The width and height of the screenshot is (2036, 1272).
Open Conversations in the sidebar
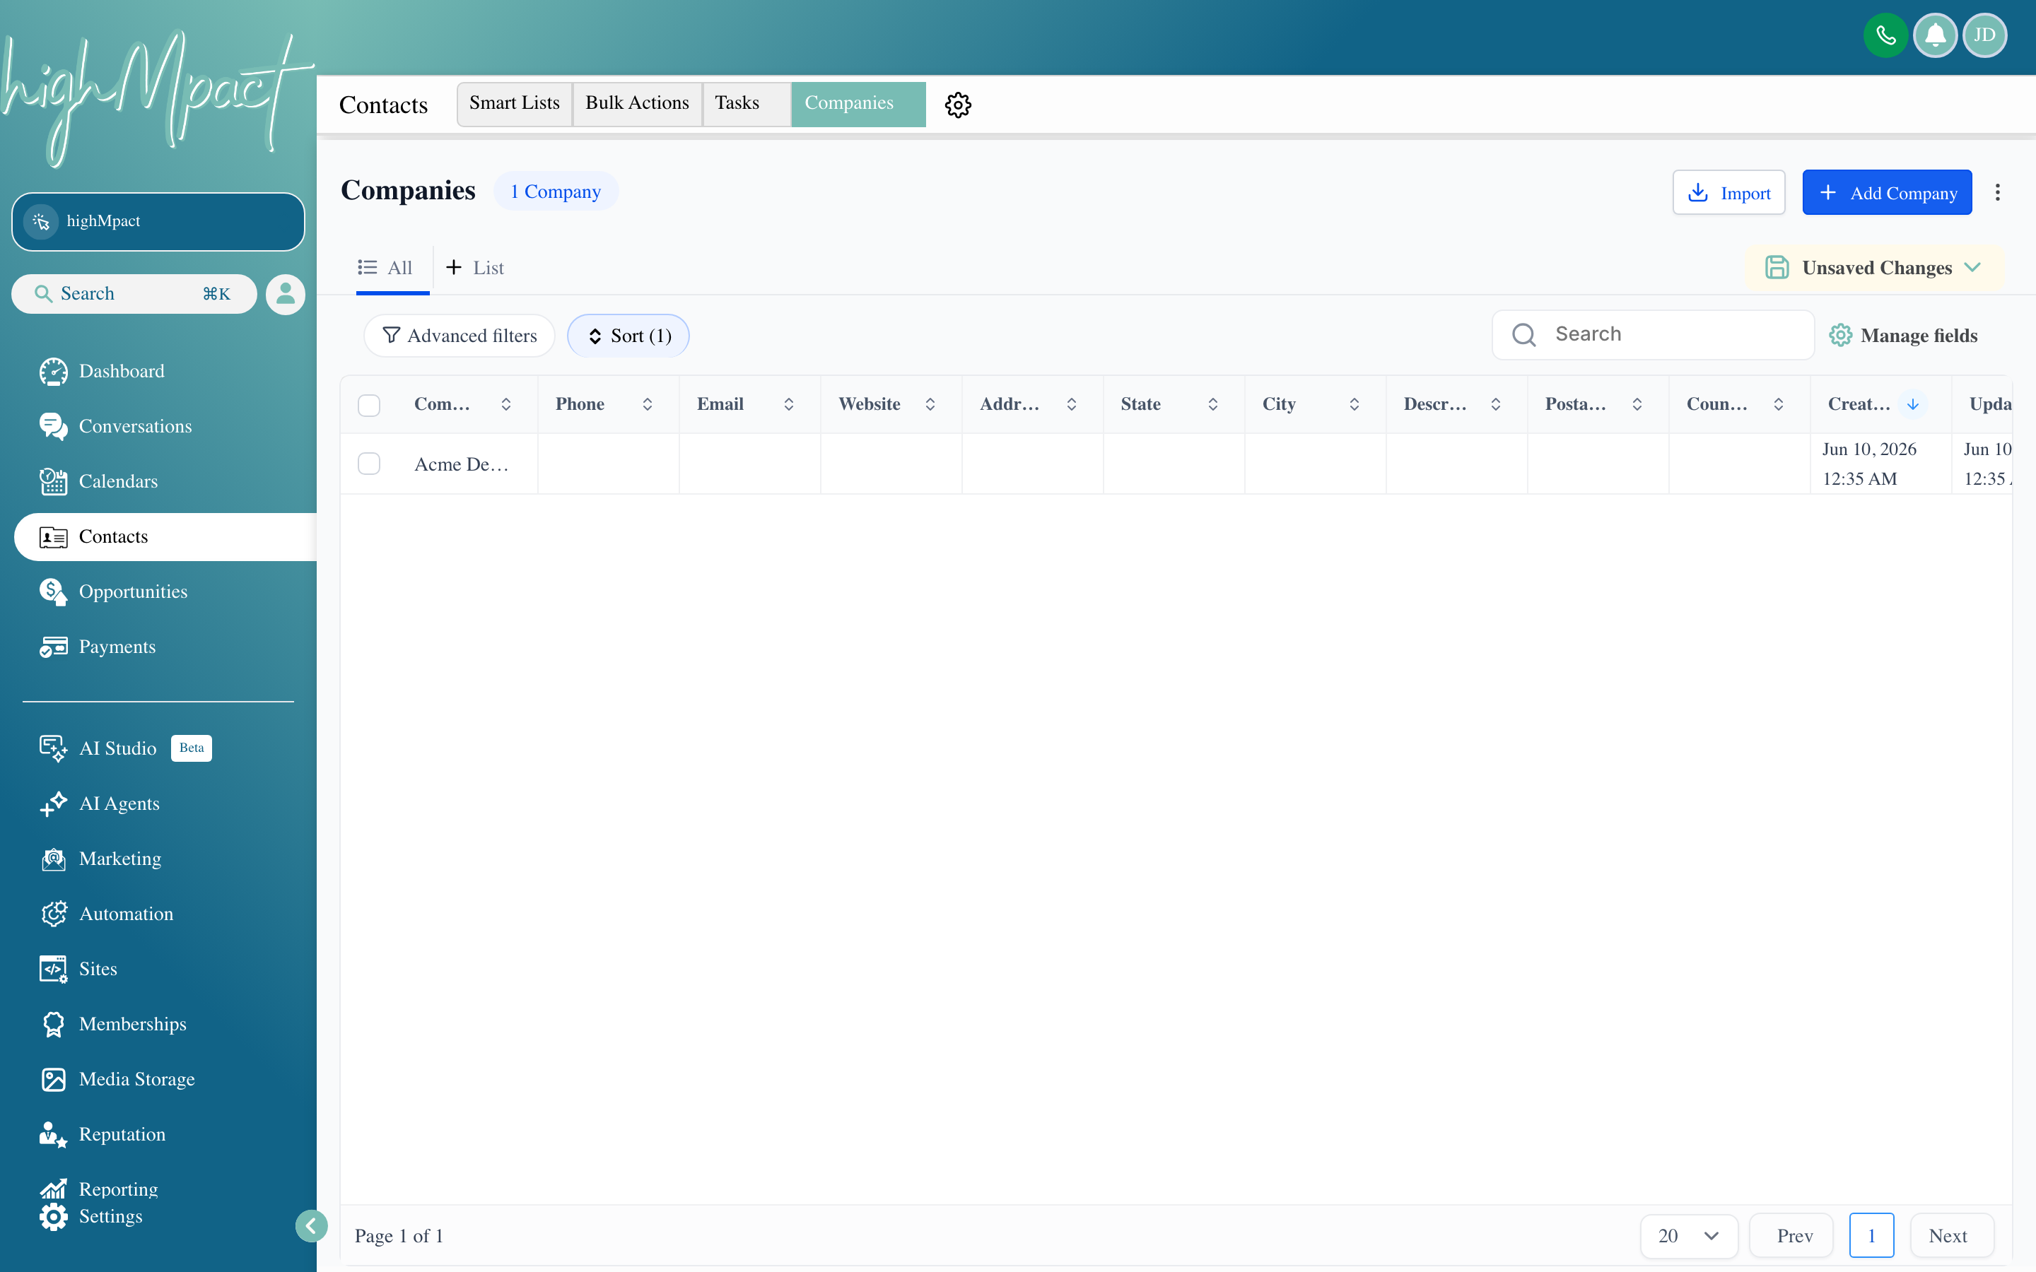point(115,427)
